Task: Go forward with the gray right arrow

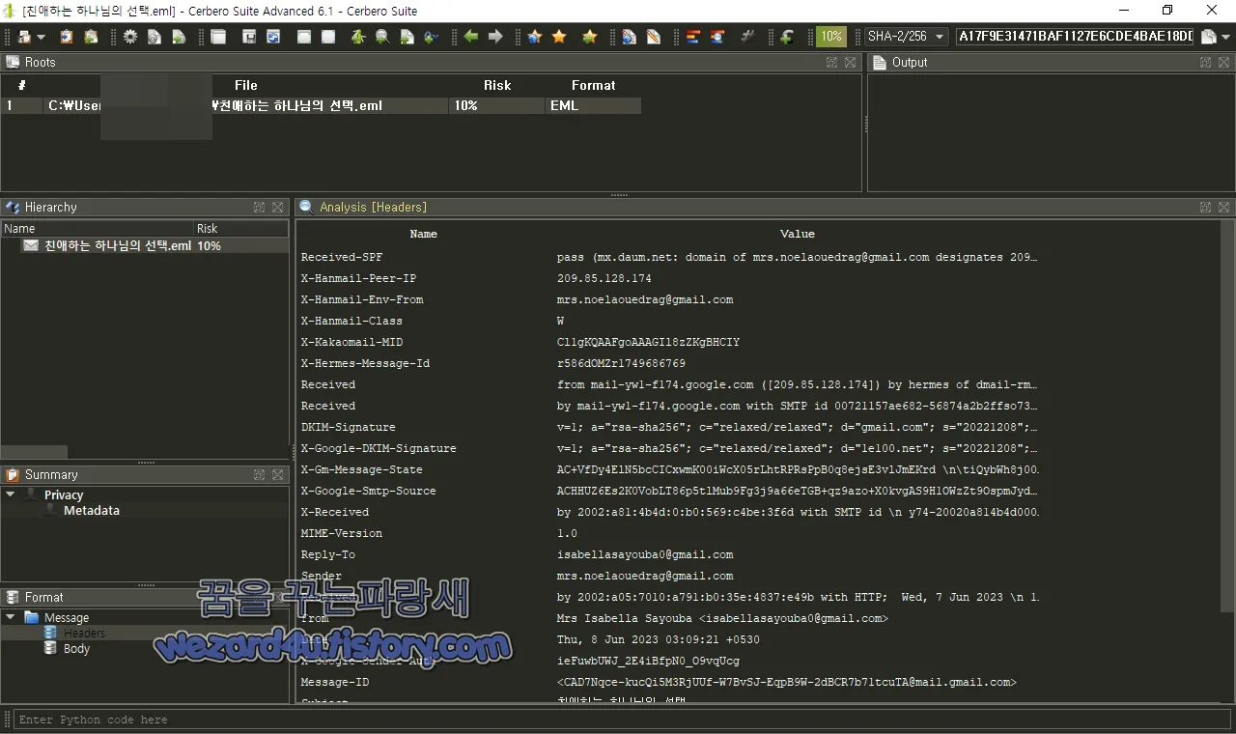Action: point(495,37)
